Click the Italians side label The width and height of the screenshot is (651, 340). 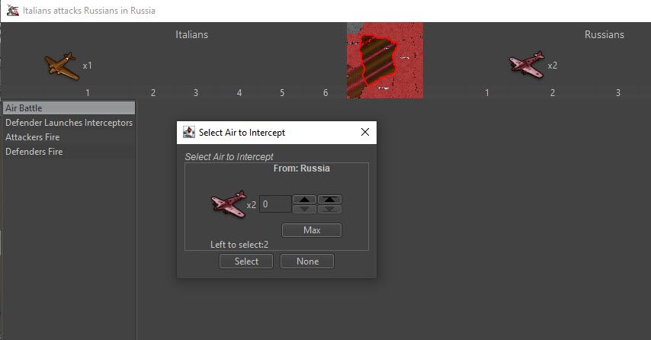(191, 34)
